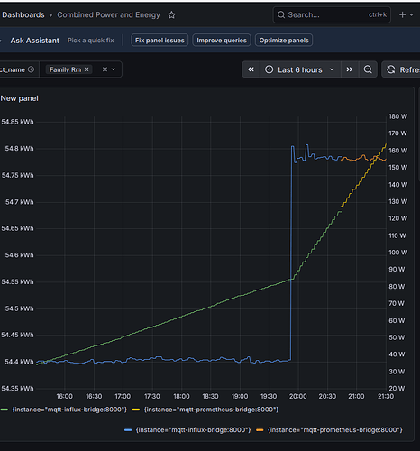
Task: Focus the Search field
Action: click(332, 14)
